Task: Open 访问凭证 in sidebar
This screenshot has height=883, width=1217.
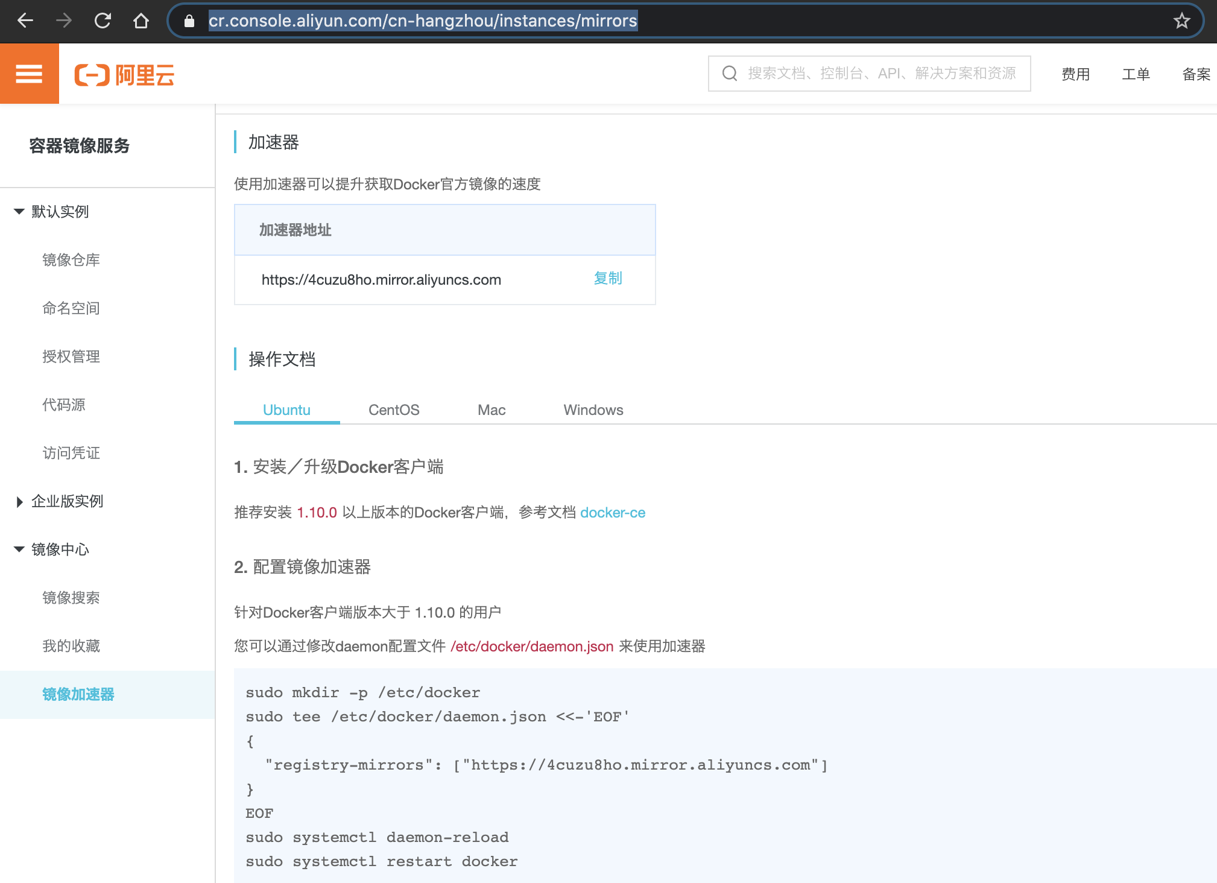Action: click(71, 453)
